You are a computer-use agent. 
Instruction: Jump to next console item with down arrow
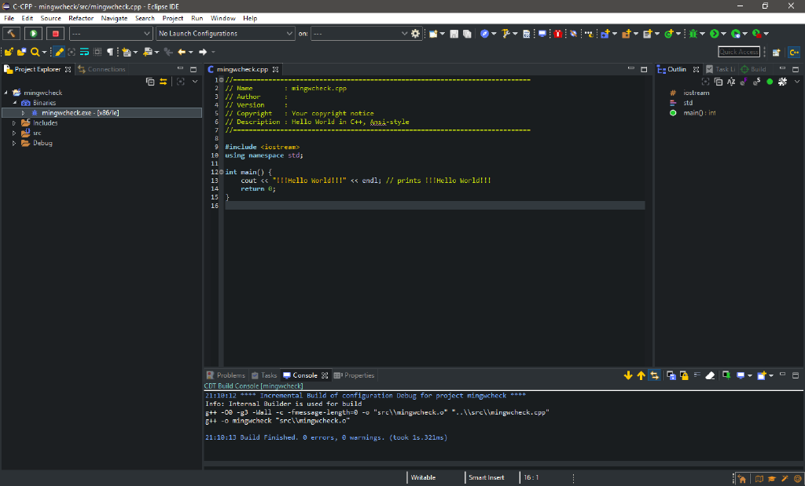coord(628,375)
